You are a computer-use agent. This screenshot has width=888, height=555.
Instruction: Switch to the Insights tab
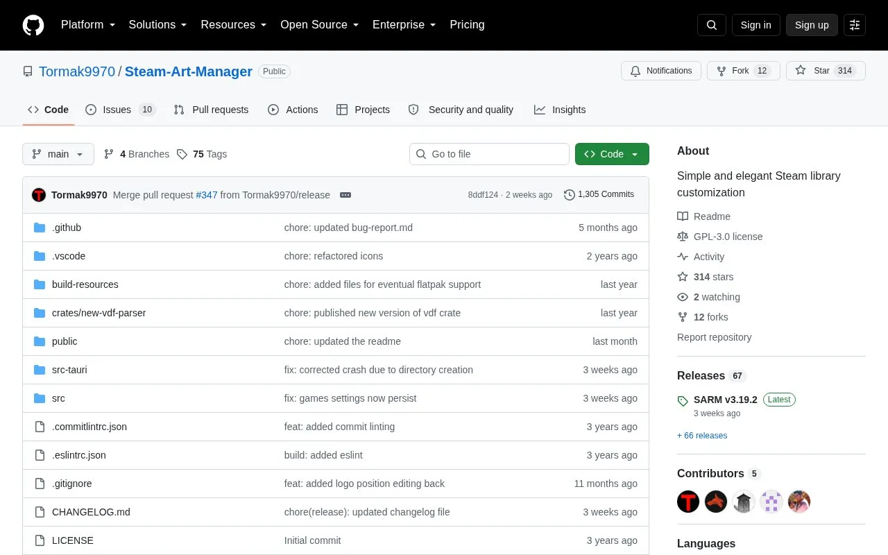point(560,110)
